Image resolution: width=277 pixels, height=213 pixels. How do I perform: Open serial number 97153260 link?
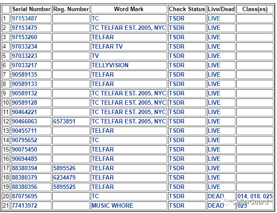pyautogui.click(x=25, y=37)
